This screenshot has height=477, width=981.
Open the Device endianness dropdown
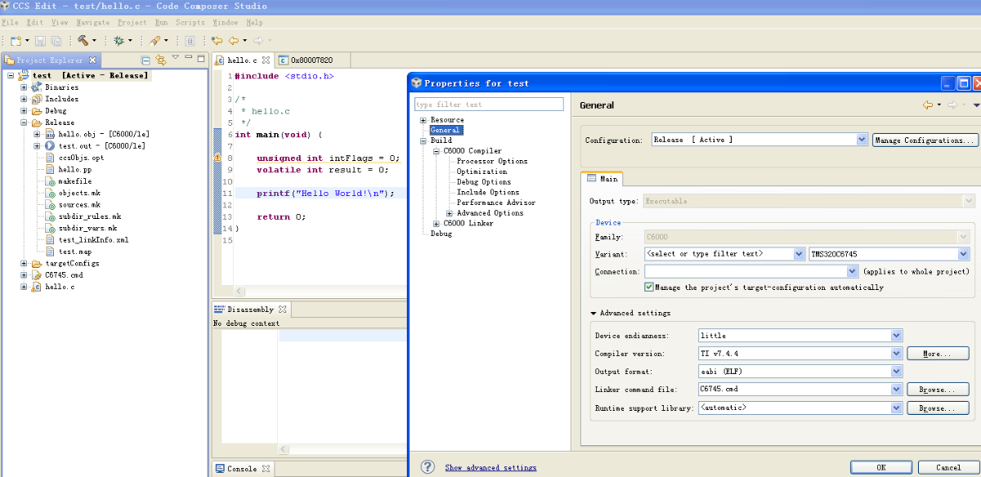[x=897, y=336]
